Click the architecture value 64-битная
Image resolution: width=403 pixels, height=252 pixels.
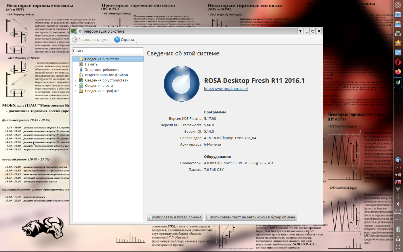tap(212, 144)
